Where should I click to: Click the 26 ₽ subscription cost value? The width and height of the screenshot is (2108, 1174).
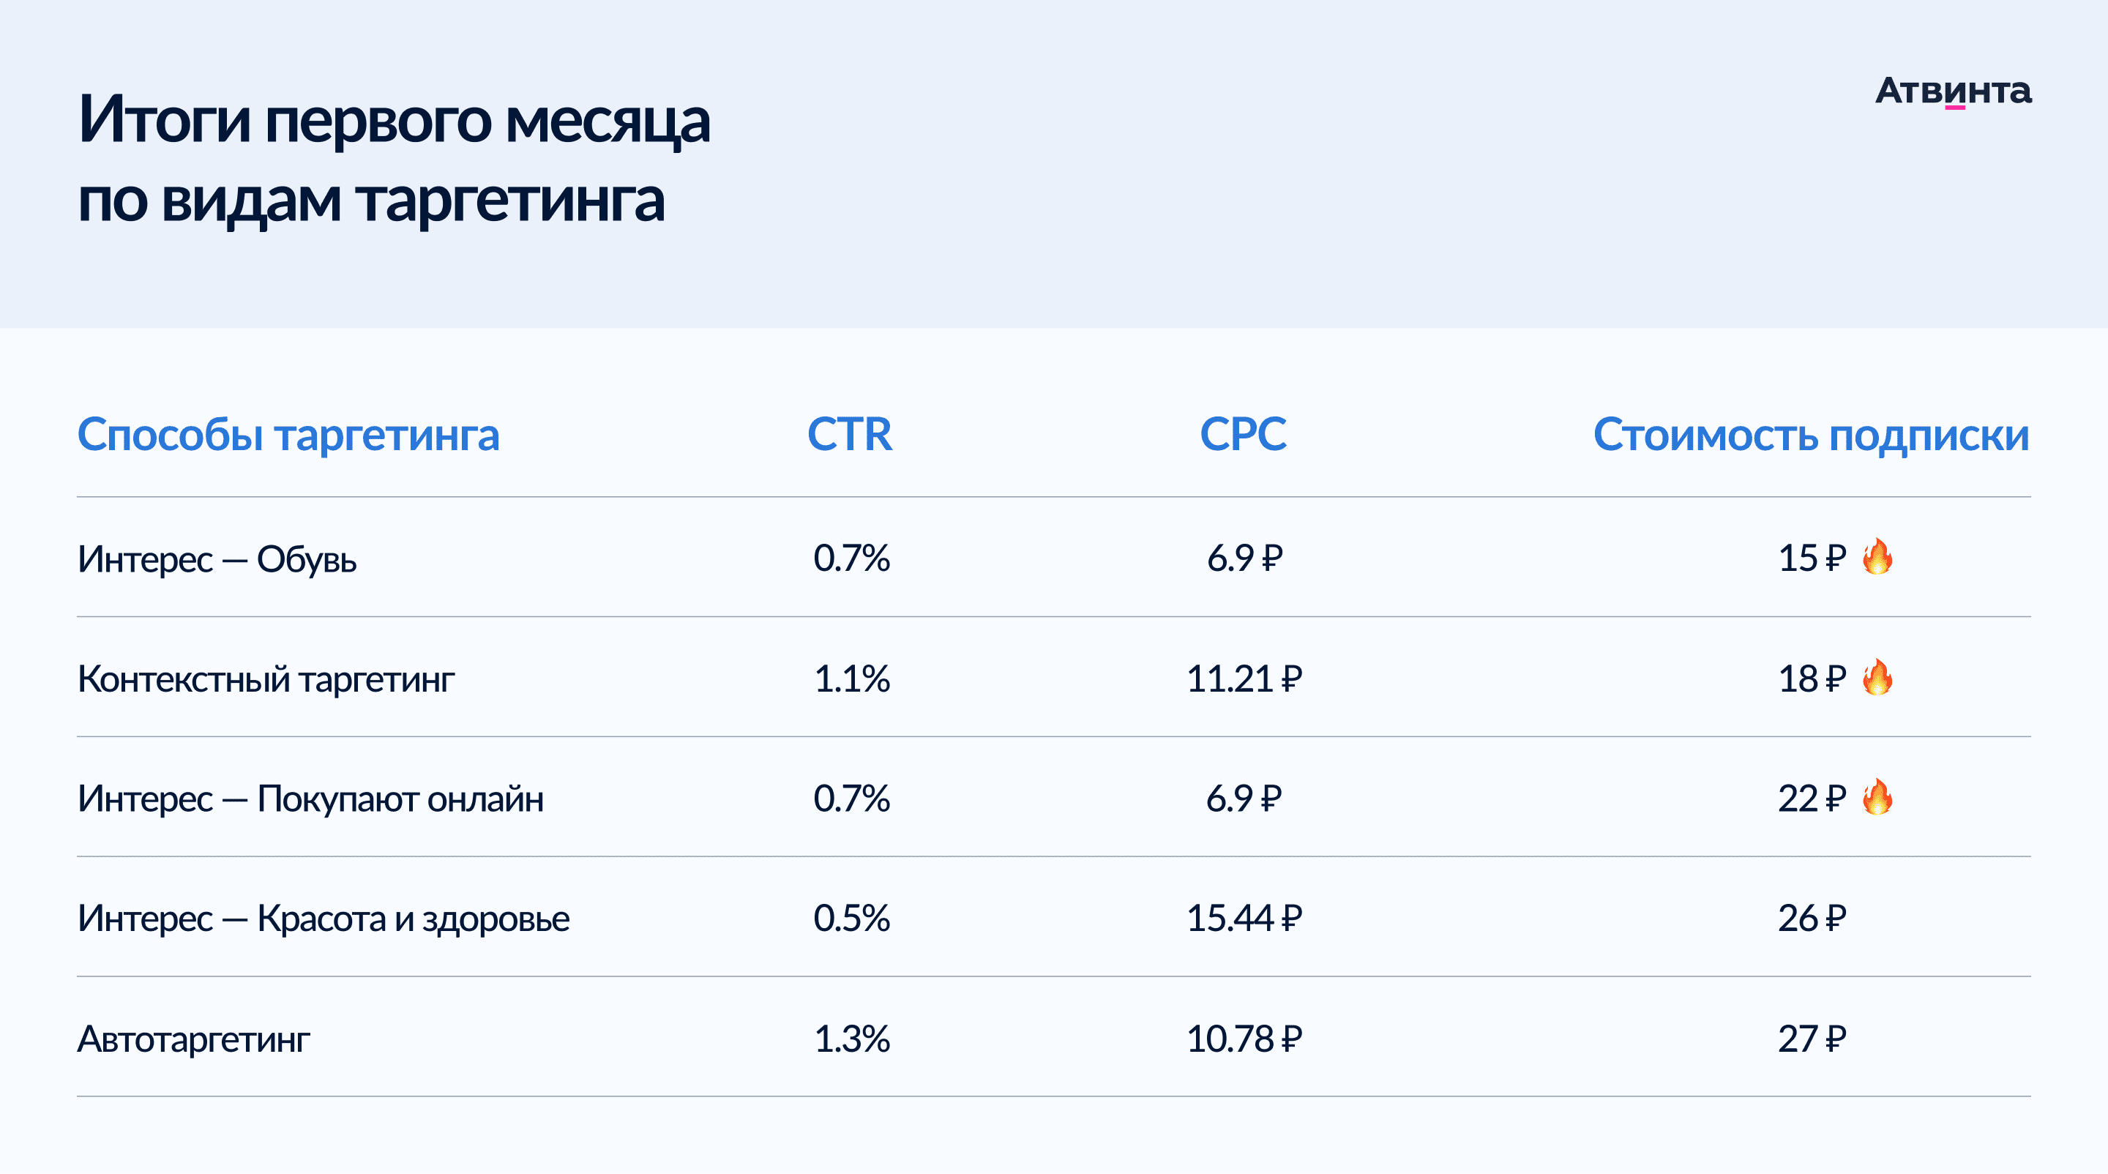[x=1812, y=918]
